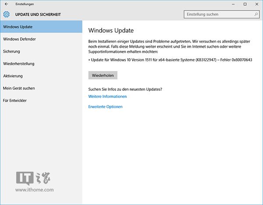Viewport: 263px width, 205px height.
Task: Select 'Für Entwickler' in the sidebar
Action: point(14,101)
